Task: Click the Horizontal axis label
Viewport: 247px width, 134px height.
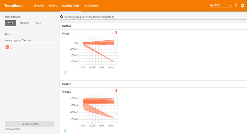Action: [x=13, y=17]
